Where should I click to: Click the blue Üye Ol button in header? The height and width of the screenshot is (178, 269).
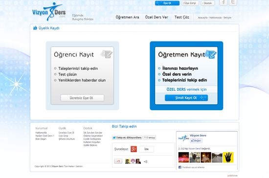pyautogui.click(x=167, y=3)
